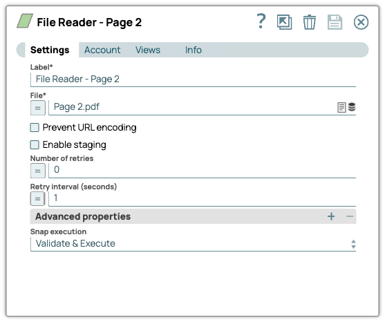Remove an advanced property with the minus

point(350,216)
